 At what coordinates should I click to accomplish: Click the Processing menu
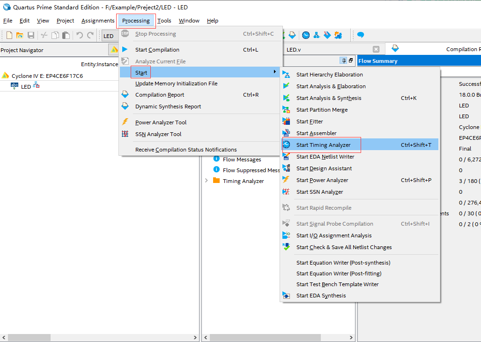[136, 21]
